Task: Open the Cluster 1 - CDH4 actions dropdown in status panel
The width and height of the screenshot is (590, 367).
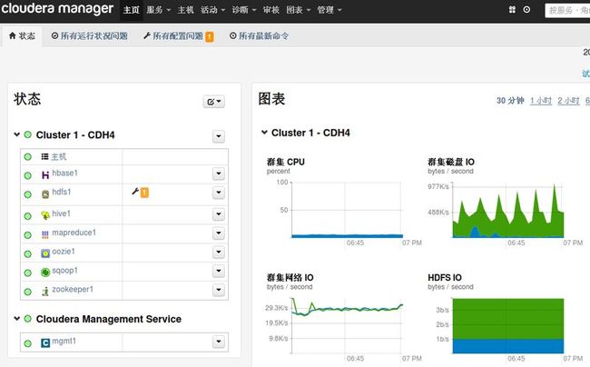Action: coord(219,136)
